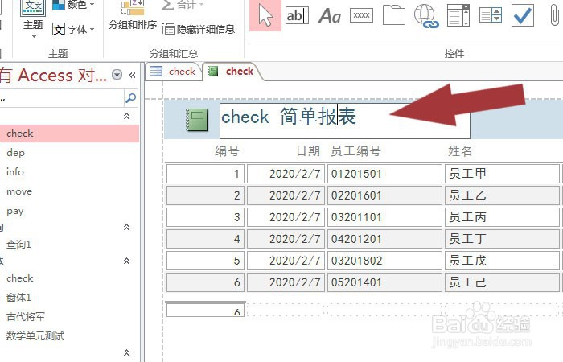Collapse the tables group chevron
The width and height of the screenshot is (563, 362).
coord(126,116)
